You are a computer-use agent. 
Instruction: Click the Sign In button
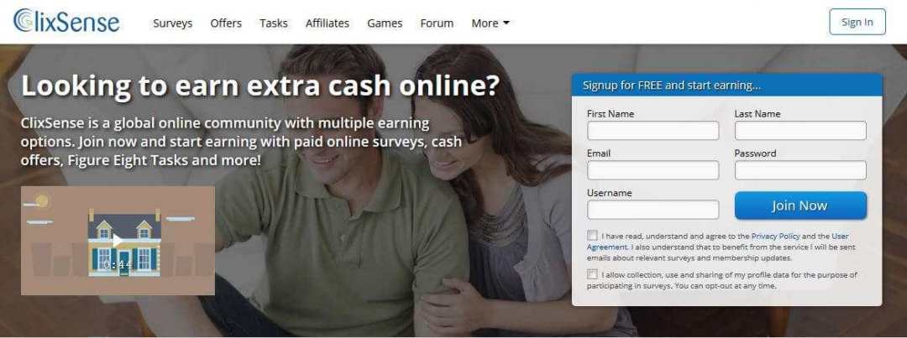857,22
